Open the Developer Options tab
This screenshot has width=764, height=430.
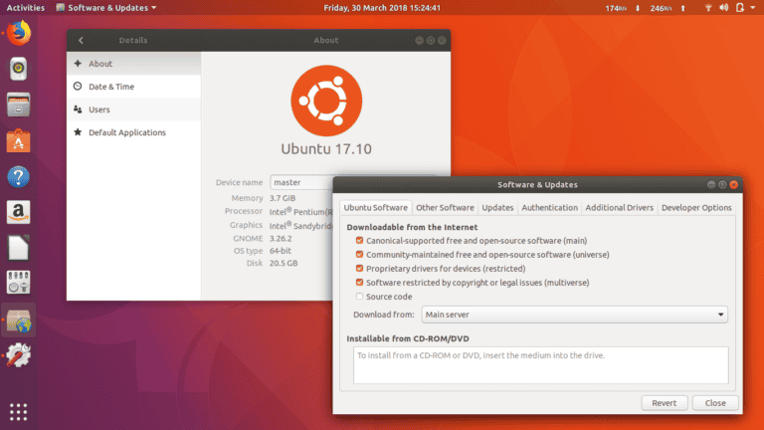point(696,208)
